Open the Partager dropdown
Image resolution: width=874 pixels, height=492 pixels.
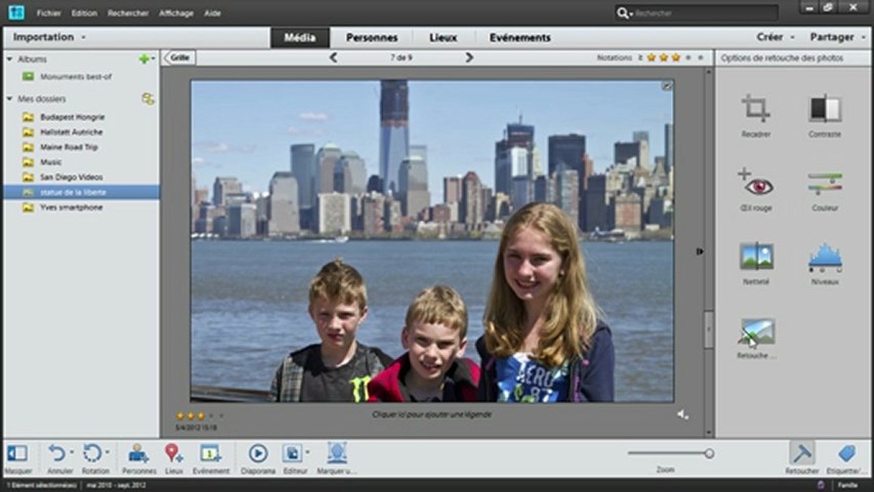[838, 37]
